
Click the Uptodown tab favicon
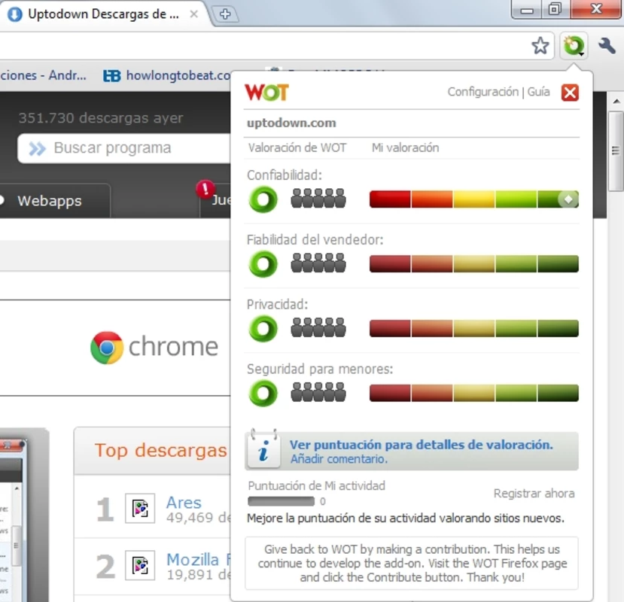[15, 14]
